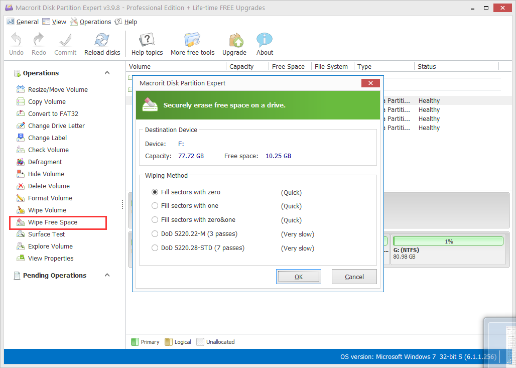Select DoD 5220.22-M (3 passes) option

point(155,234)
